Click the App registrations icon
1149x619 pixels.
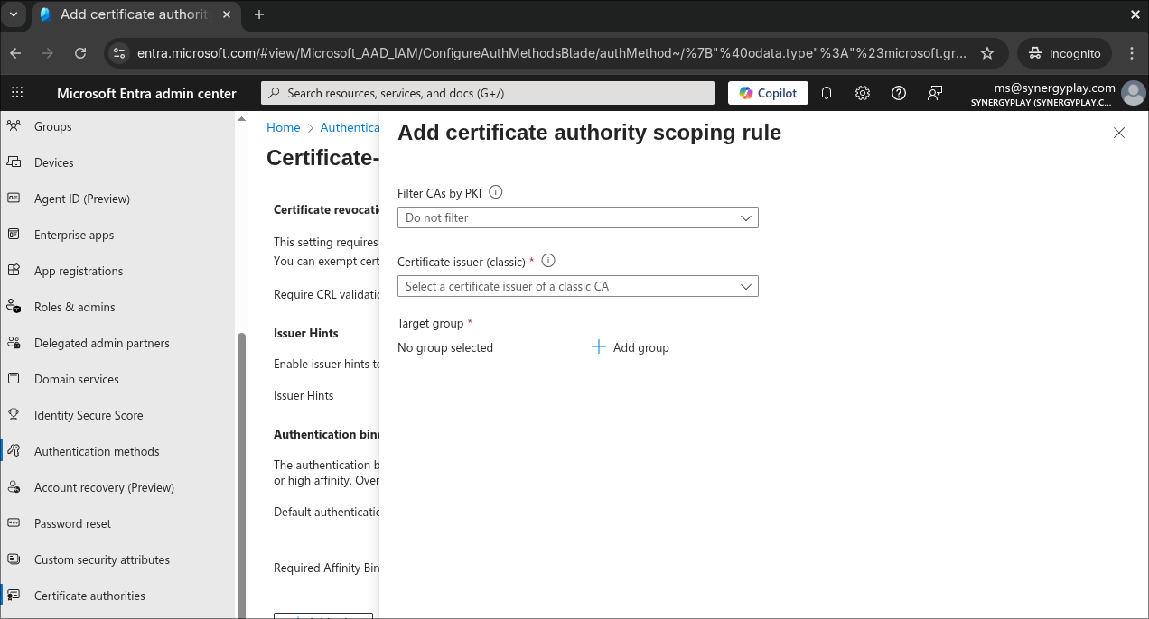click(14, 271)
